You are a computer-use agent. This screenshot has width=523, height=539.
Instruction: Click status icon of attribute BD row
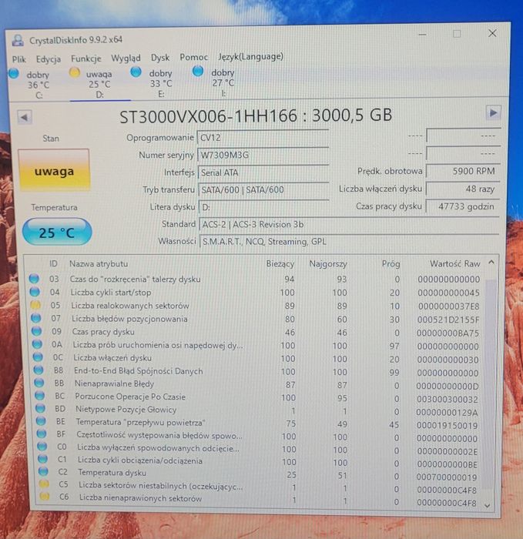pos(41,408)
